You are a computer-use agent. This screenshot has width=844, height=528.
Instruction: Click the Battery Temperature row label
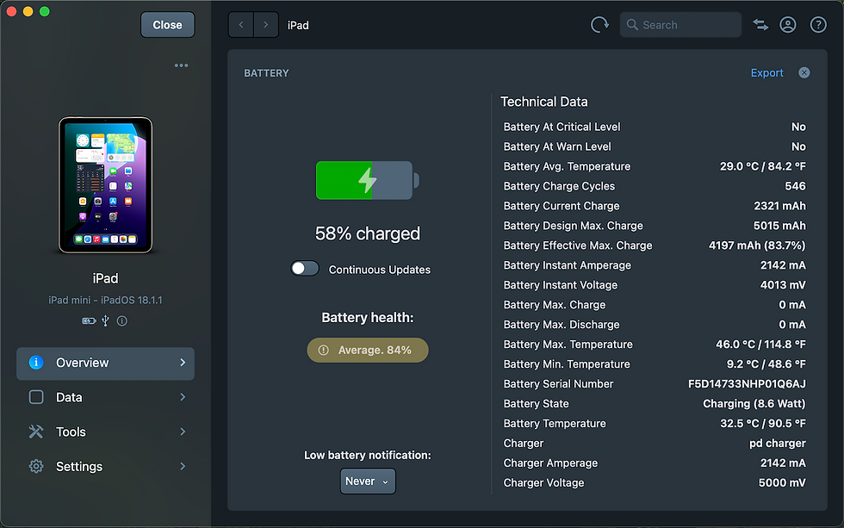[x=555, y=424]
